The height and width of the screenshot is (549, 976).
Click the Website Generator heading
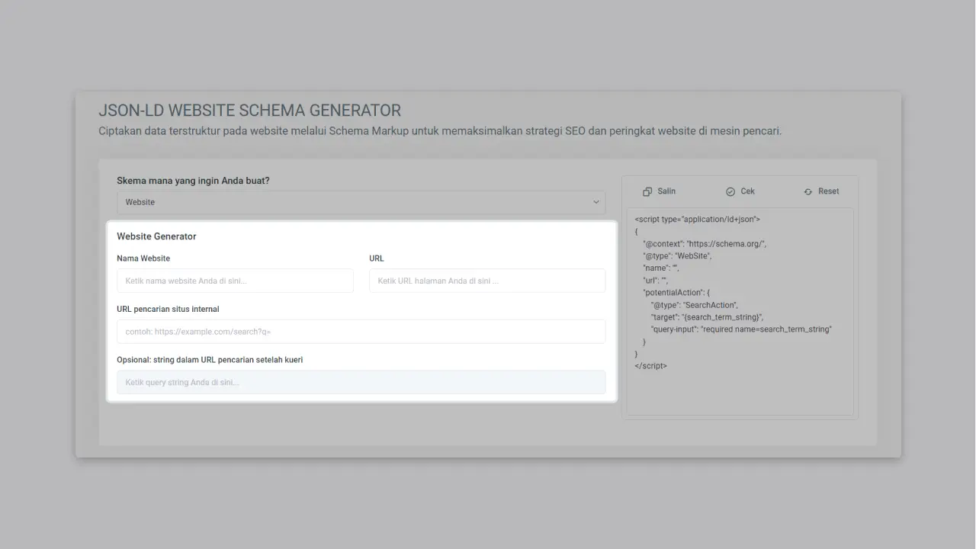[156, 236]
